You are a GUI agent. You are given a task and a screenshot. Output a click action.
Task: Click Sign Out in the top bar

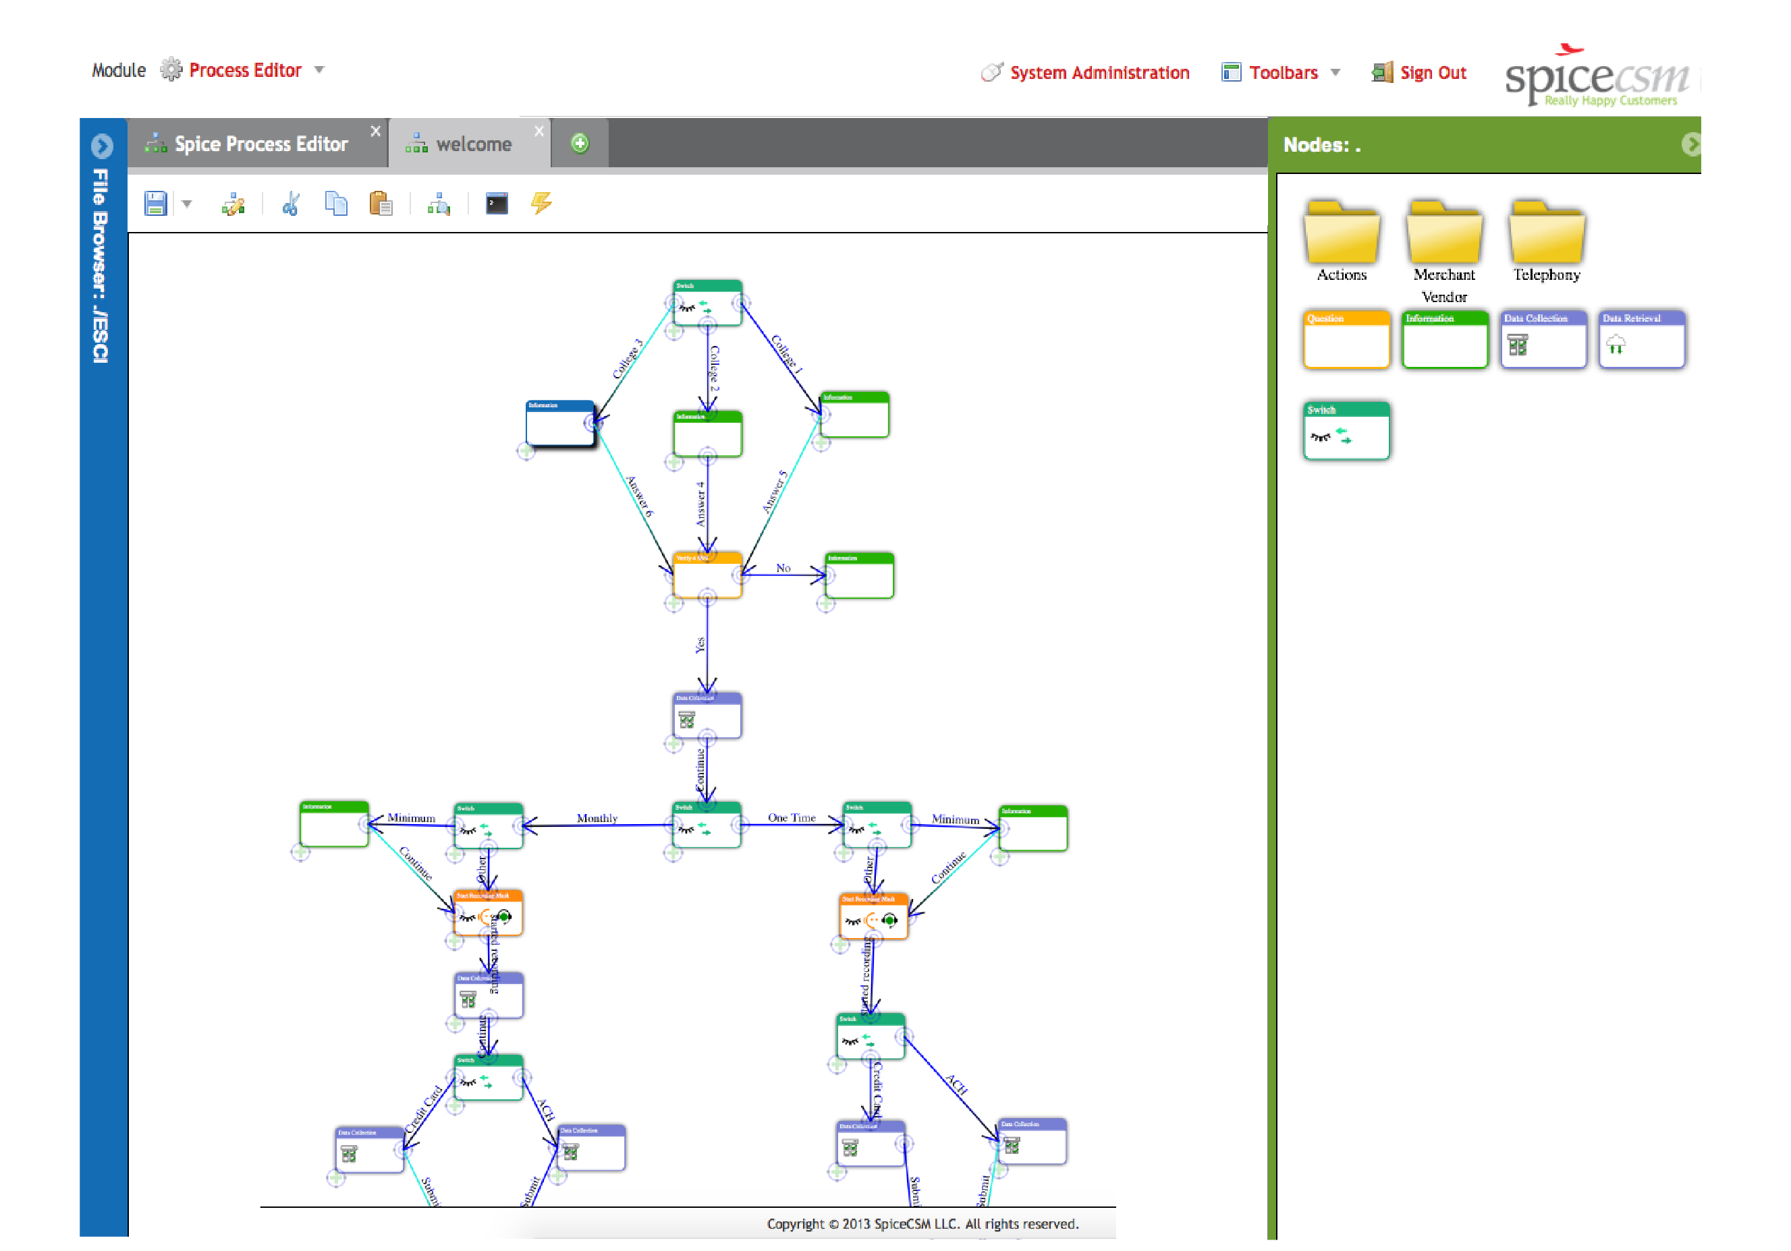pyautogui.click(x=1432, y=71)
